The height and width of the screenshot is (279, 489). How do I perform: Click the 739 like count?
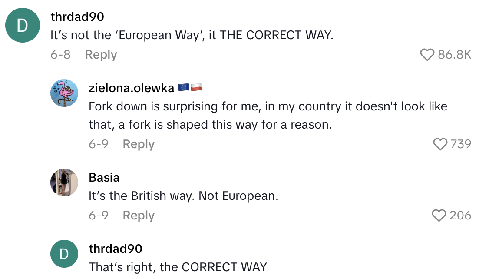pyautogui.click(x=462, y=143)
